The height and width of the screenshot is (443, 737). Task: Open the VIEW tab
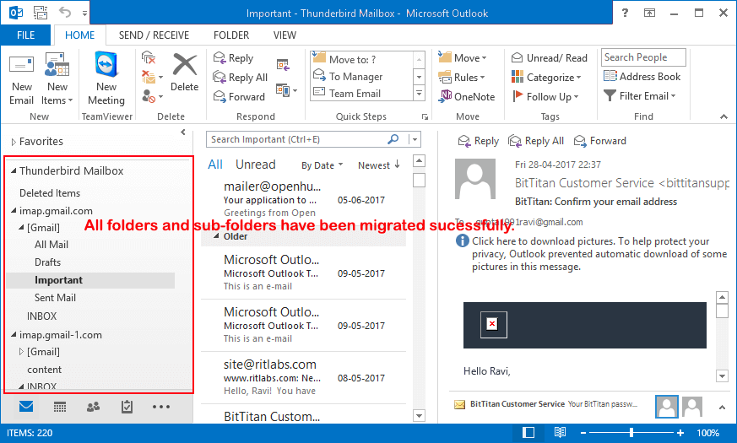tap(285, 35)
